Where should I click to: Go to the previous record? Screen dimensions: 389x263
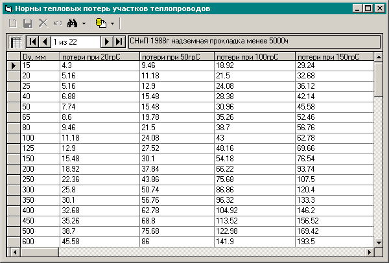pos(44,42)
